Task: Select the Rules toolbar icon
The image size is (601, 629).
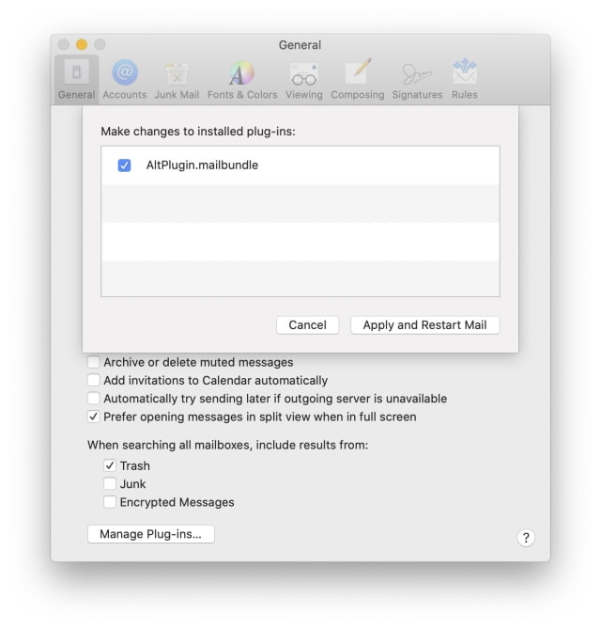Action: click(x=464, y=79)
